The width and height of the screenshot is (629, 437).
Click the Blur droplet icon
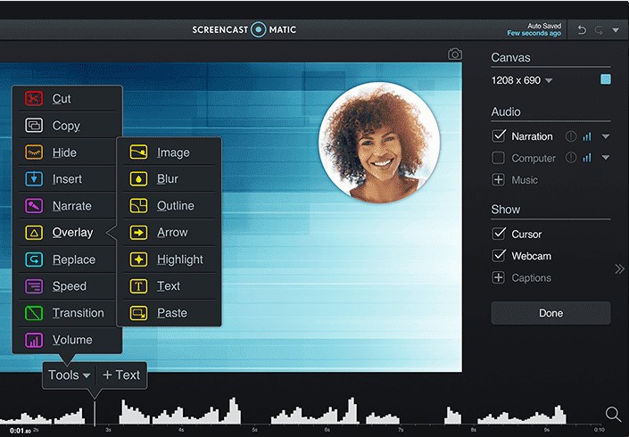(x=138, y=178)
